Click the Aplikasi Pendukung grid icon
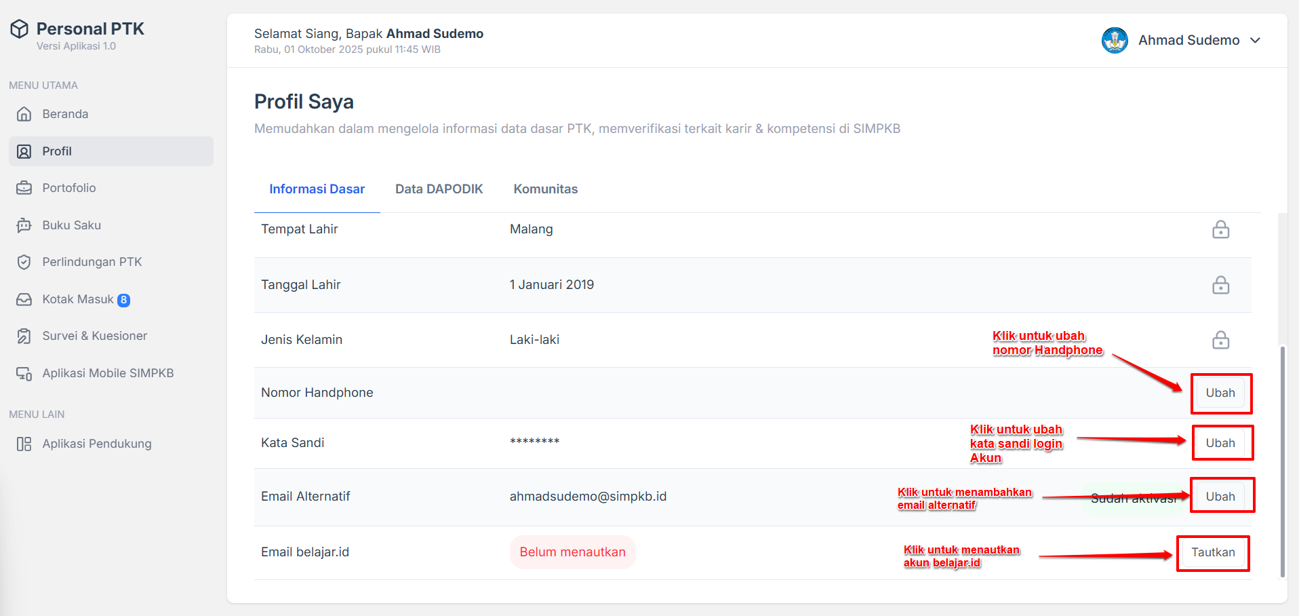This screenshot has height=616, width=1299. click(x=24, y=444)
